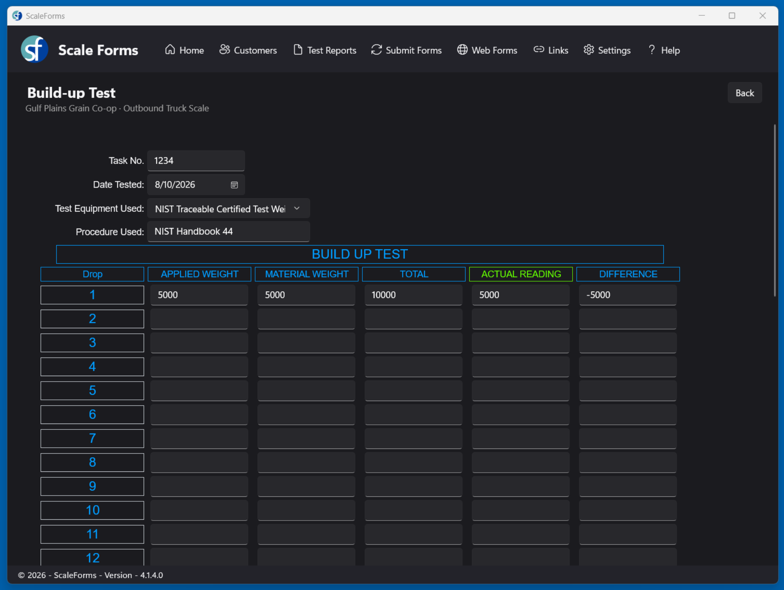Select Drop 1 Difference cell -5000
This screenshot has width=784, height=590.
(x=628, y=295)
